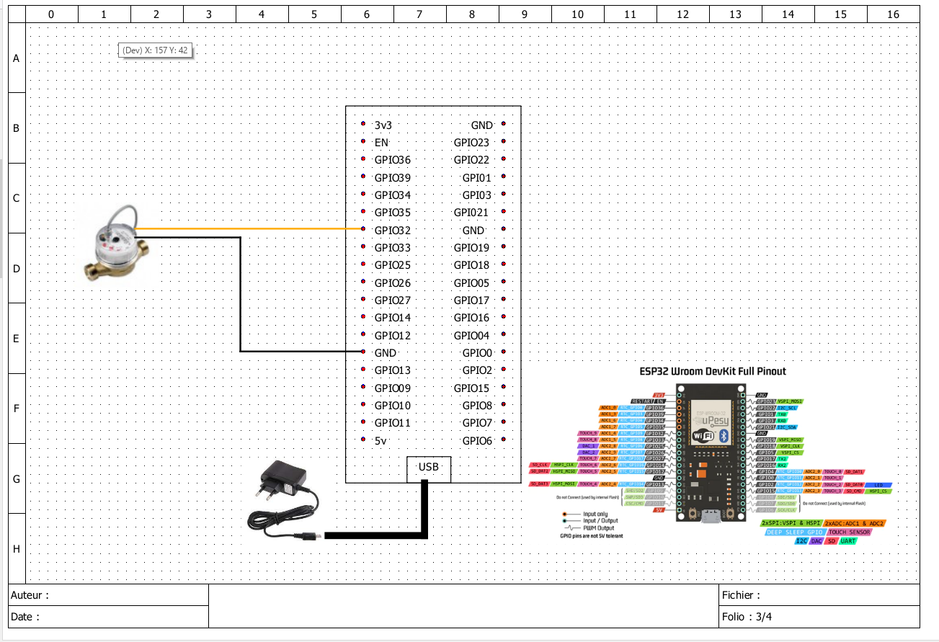Click the Auteur field in title block

pos(108,596)
